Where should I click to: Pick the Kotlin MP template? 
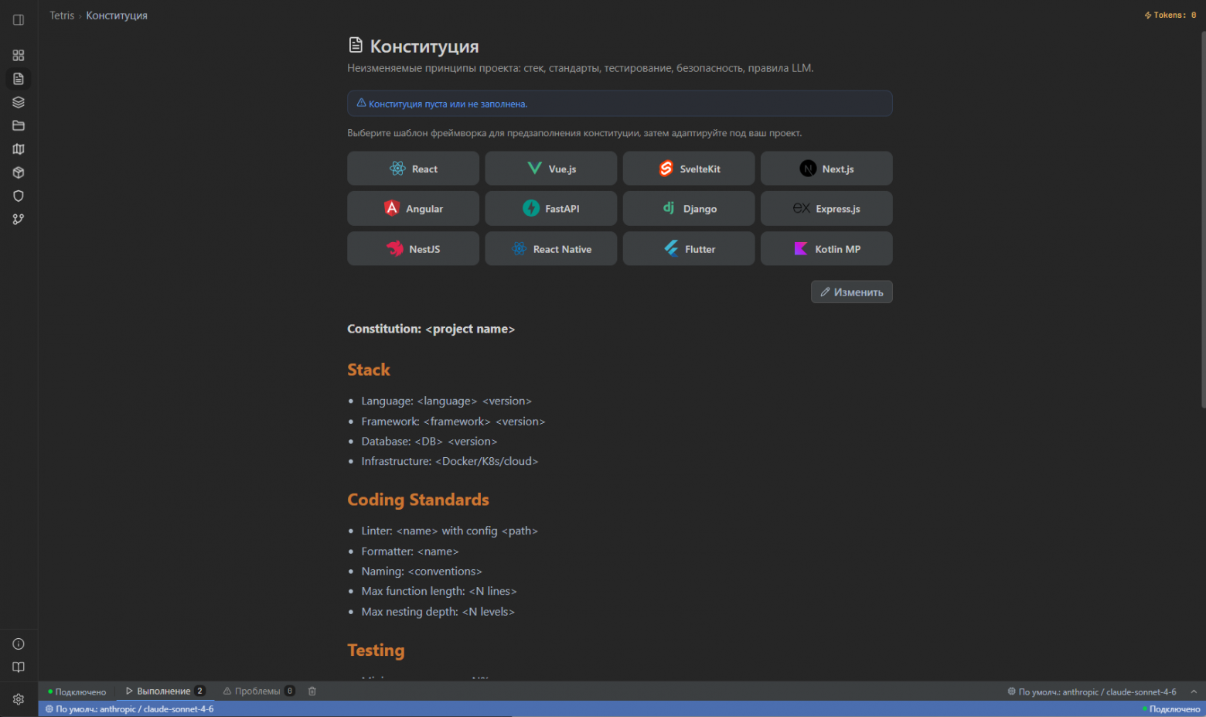pos(826,249)
